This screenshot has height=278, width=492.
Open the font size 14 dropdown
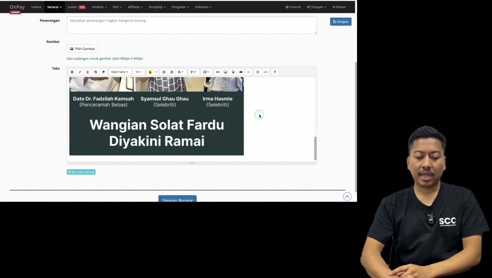[139, 72]
